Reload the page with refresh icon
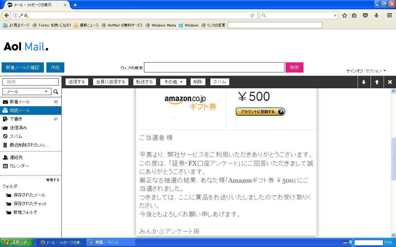This screenshot has height=247, width=396. point(252,15)
